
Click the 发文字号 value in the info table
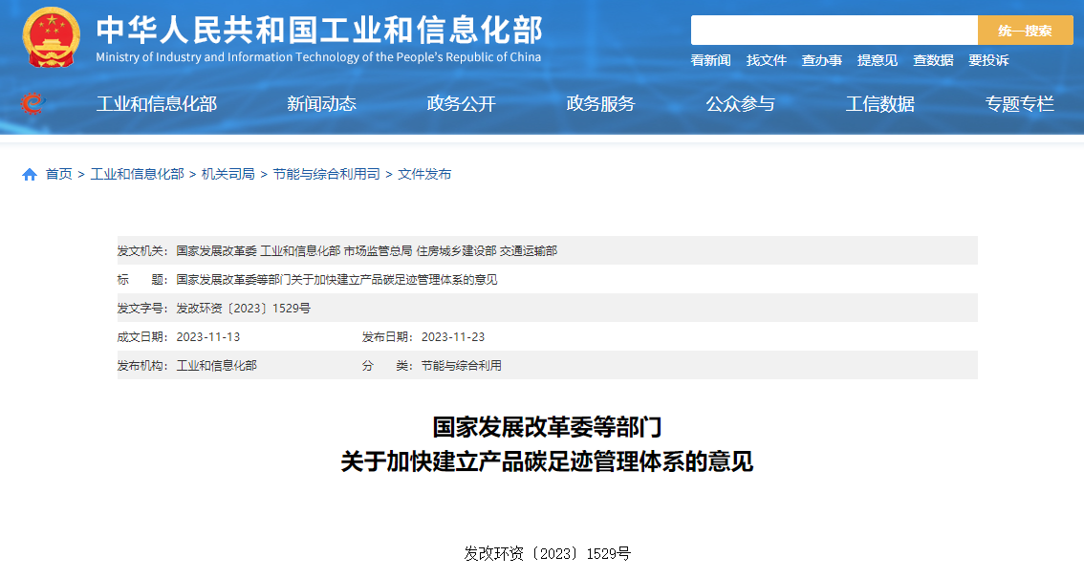coord(244,308)
